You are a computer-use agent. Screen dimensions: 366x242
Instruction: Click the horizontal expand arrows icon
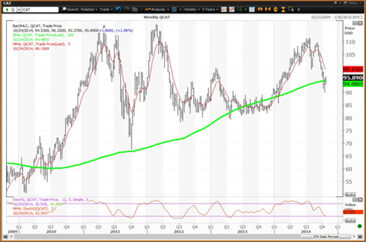[x=260, y=9]
